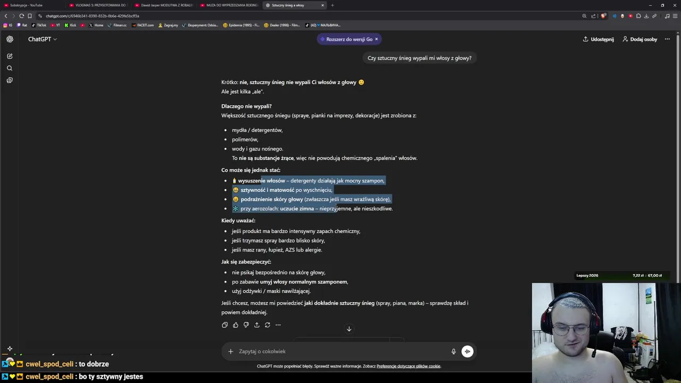Bookmark this page with the bookmark icon
Image resolution: width=681 pixels, height=383 pixels.
click(x=29, y=16)
